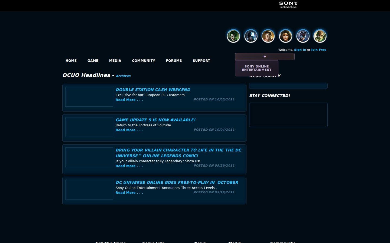
Task: Click the Wonder Woman character portrait icon
Action: coord(285,36)
